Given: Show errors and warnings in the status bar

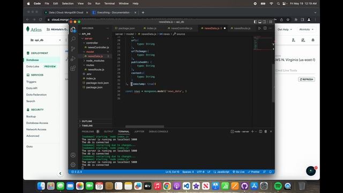Looking at the screenshot, I should (x=77, y=172).
